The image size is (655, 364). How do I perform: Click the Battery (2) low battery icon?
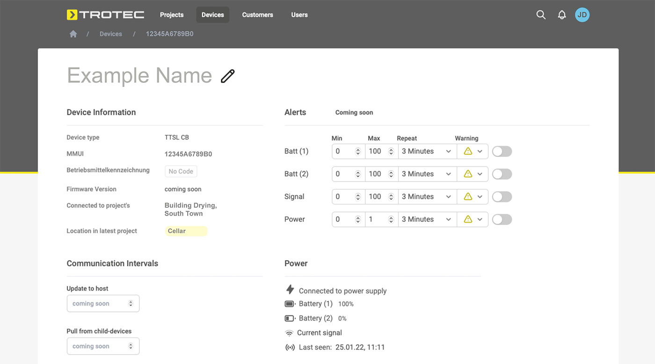pos(290,318)
